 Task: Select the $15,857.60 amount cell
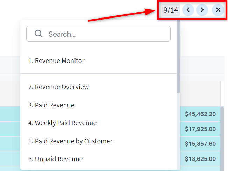(x=200, y=144)
